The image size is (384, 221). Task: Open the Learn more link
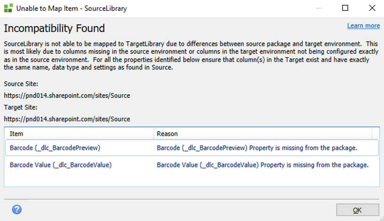[x=363, y=26]
